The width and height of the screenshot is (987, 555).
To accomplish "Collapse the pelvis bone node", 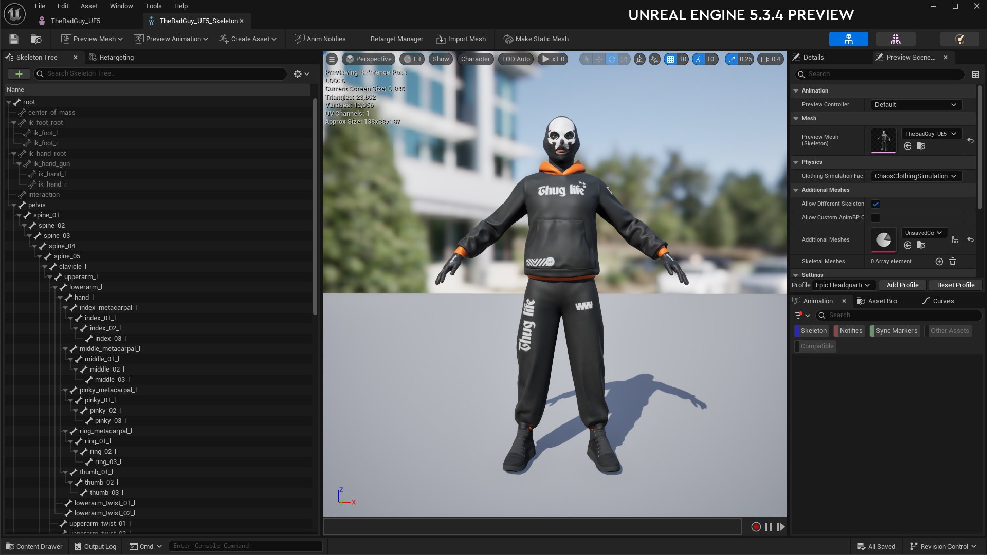I will 14,205.
